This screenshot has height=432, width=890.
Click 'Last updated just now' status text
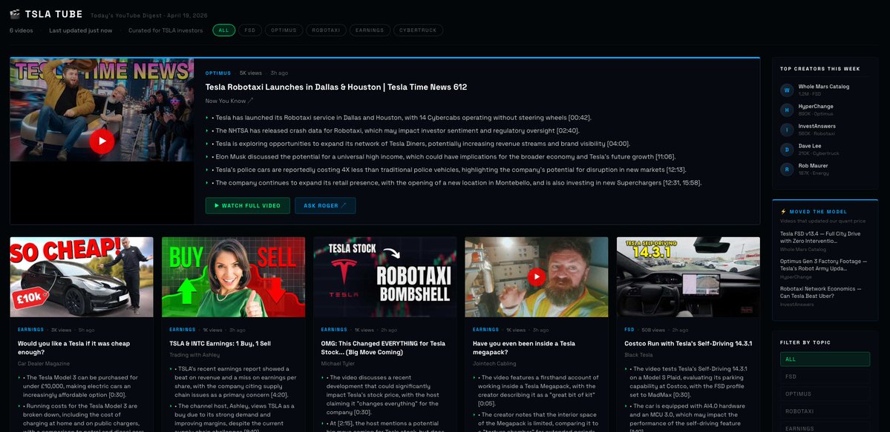point(81,30)
